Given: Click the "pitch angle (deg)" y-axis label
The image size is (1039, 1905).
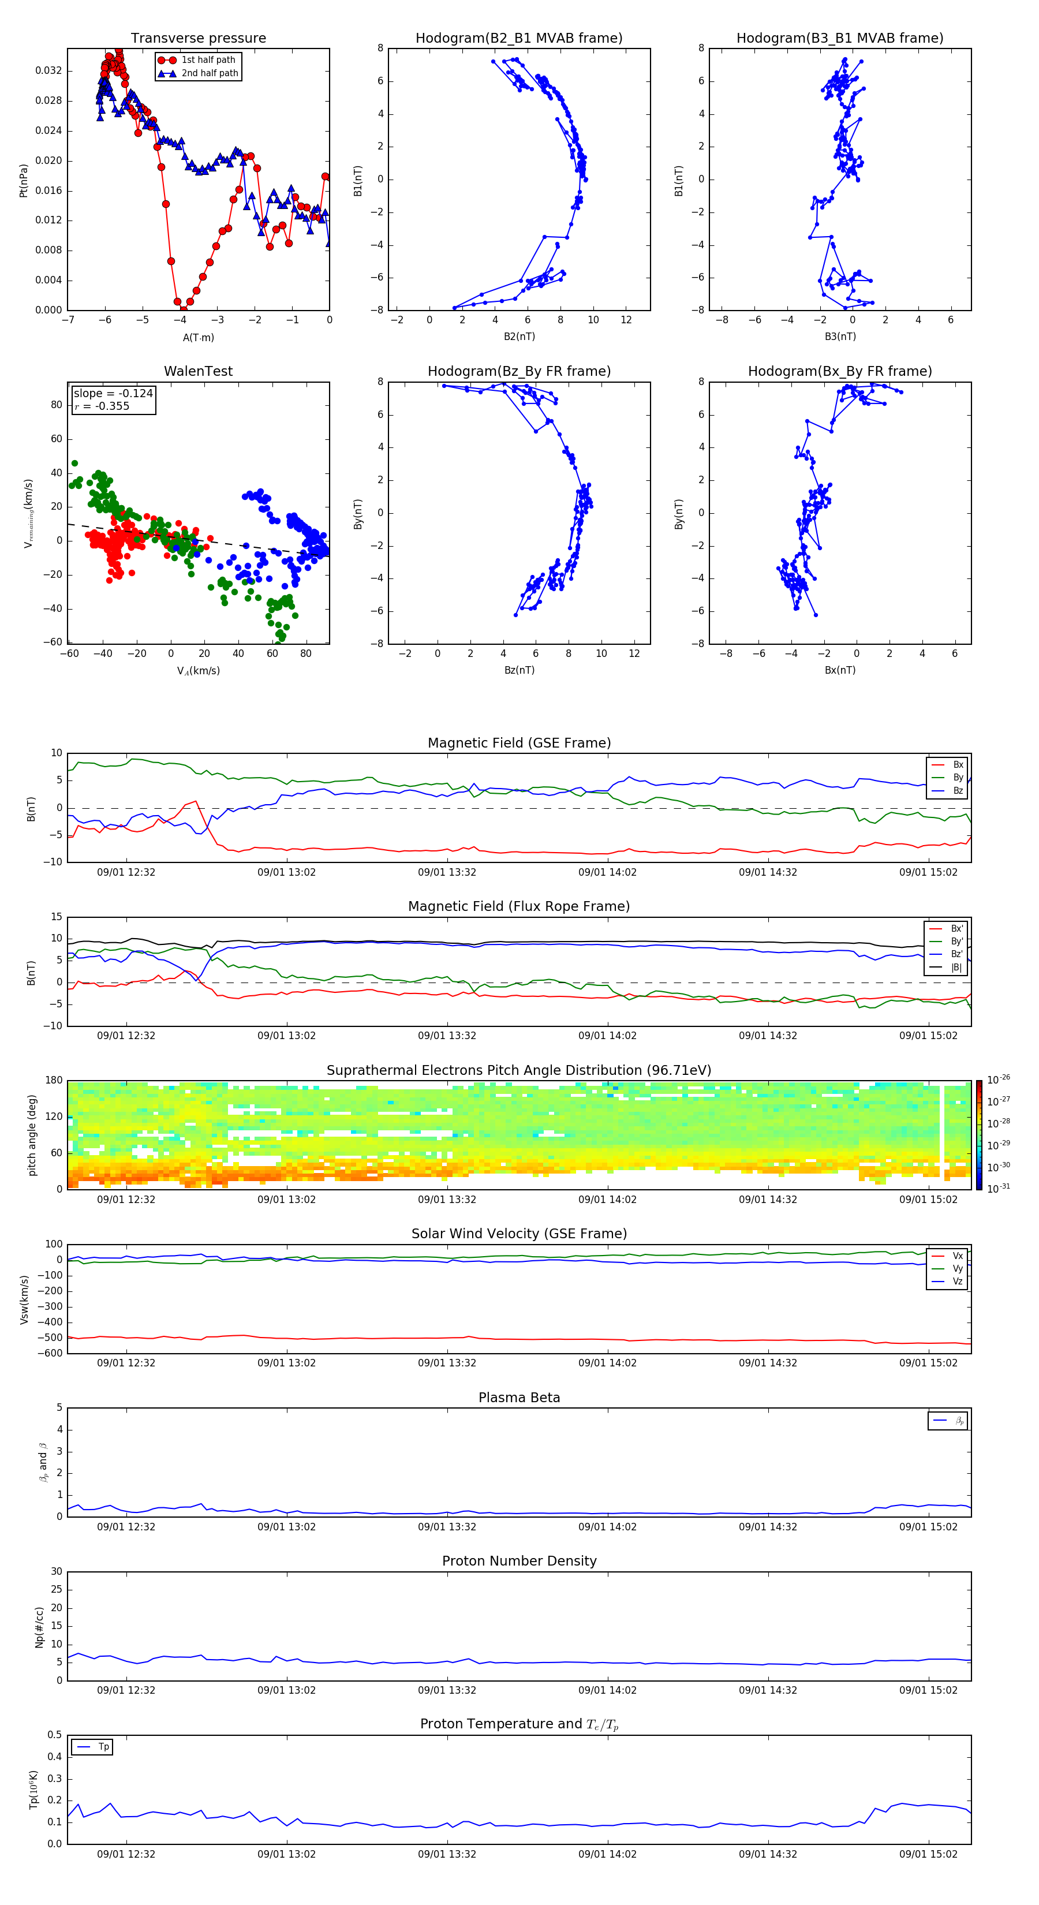Looking at the screenshot, I should pos(32,1135).
